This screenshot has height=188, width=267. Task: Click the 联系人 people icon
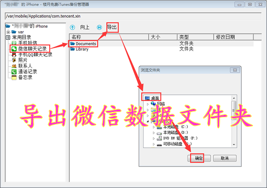point(14,66)
